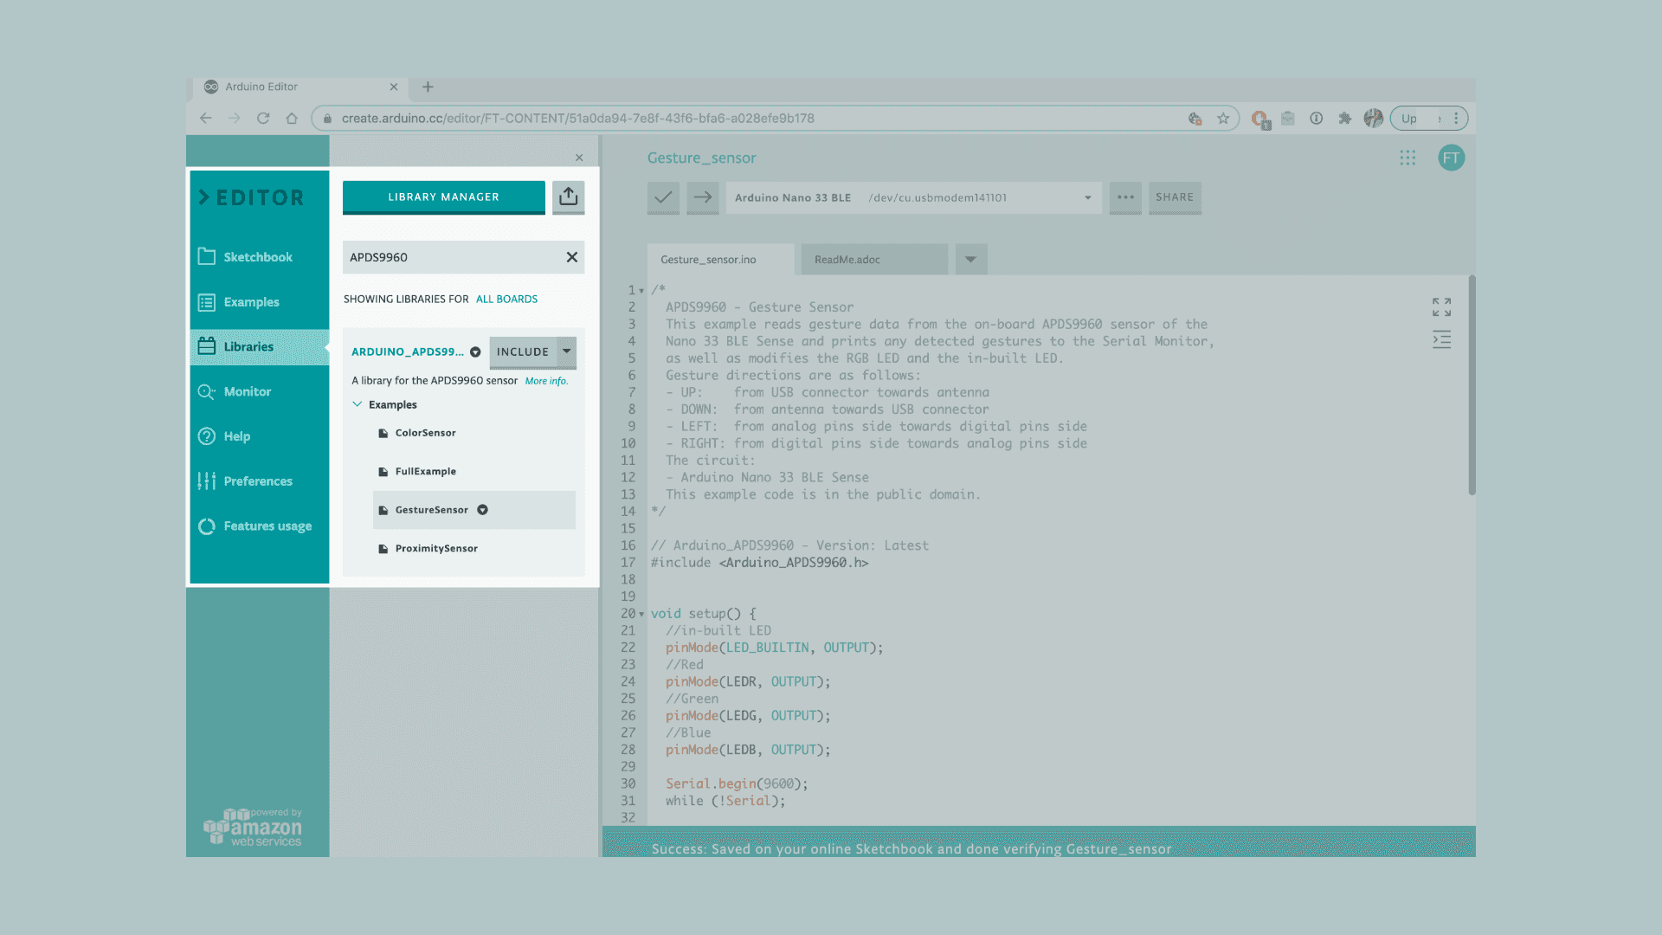Toggle marker next to GestureSensor example
1662x935 pixels.
[483, 510]
